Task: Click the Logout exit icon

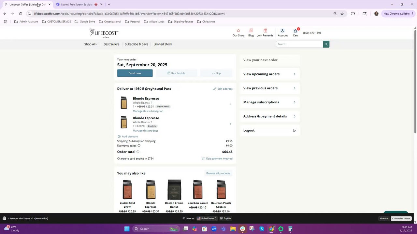Action: tap(294, 130)
